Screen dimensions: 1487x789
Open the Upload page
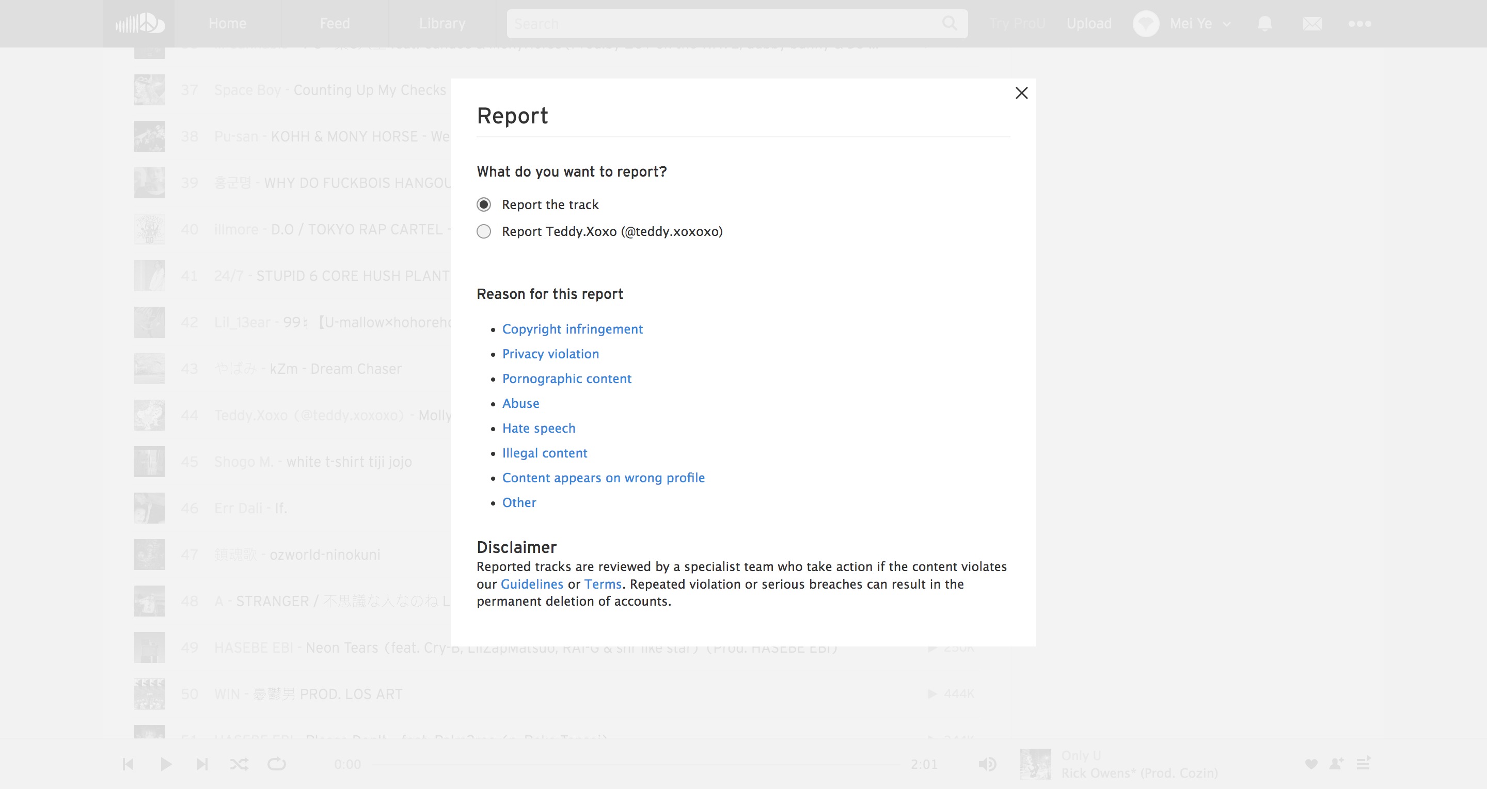tap(1089, 24)
